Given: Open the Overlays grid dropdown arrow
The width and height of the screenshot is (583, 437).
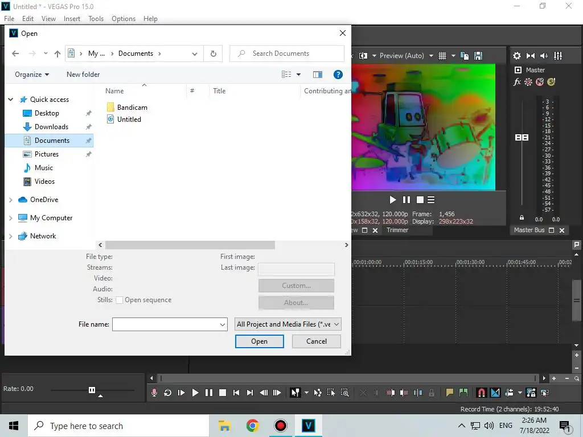Looking at the screenshot, I should pos(453,56).
